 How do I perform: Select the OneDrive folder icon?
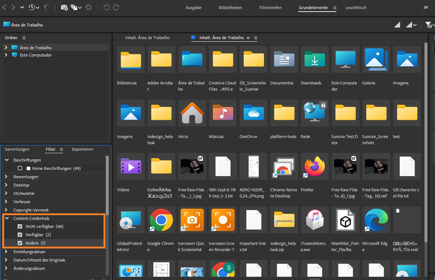[253, 113]
